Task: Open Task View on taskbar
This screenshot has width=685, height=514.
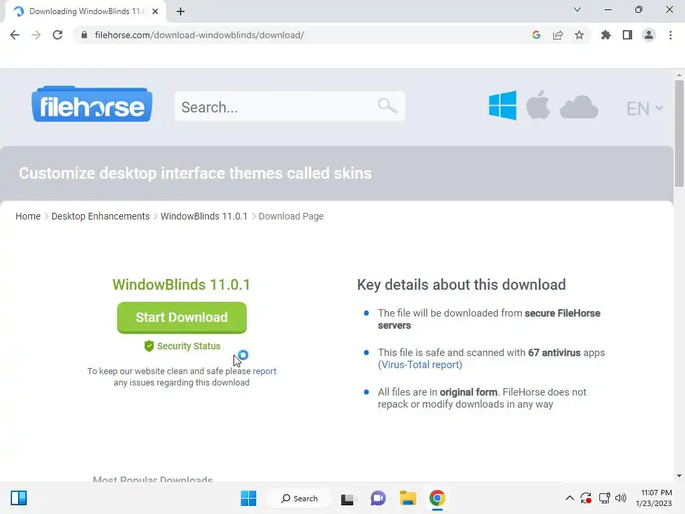Action: [347, 498]
